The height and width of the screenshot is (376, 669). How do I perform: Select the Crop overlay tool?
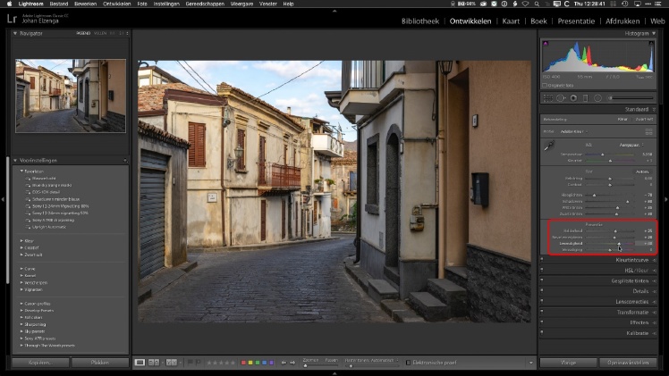click(548, 98)
